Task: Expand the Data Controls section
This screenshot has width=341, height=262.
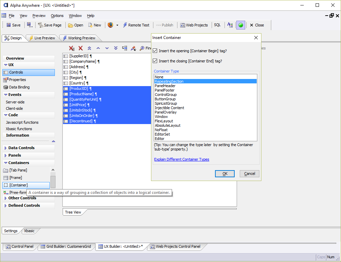Action: point(6,148)
